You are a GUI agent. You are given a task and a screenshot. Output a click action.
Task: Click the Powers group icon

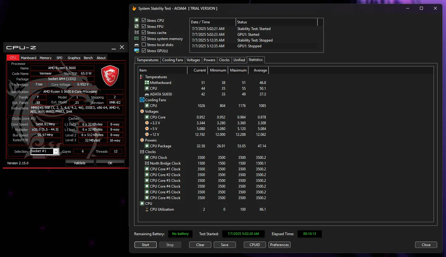coord(142,140)
